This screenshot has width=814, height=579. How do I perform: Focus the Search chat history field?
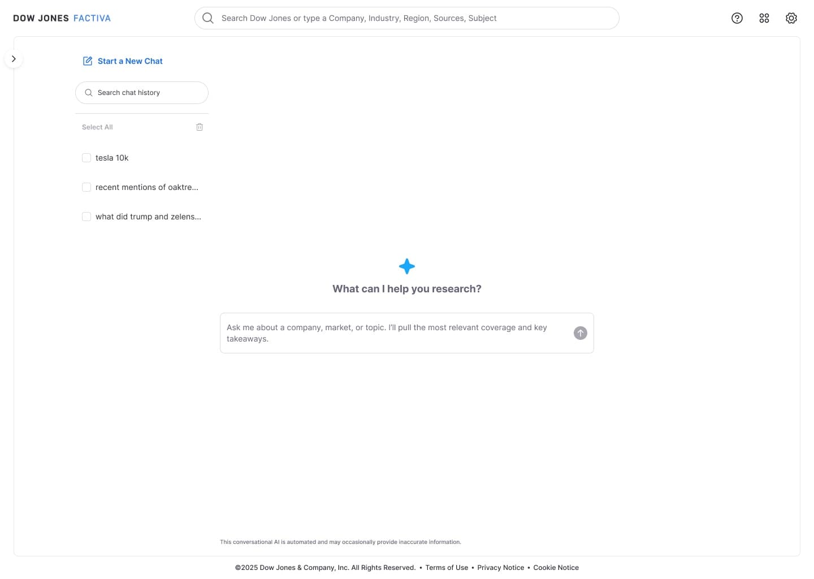coord(142,93)
